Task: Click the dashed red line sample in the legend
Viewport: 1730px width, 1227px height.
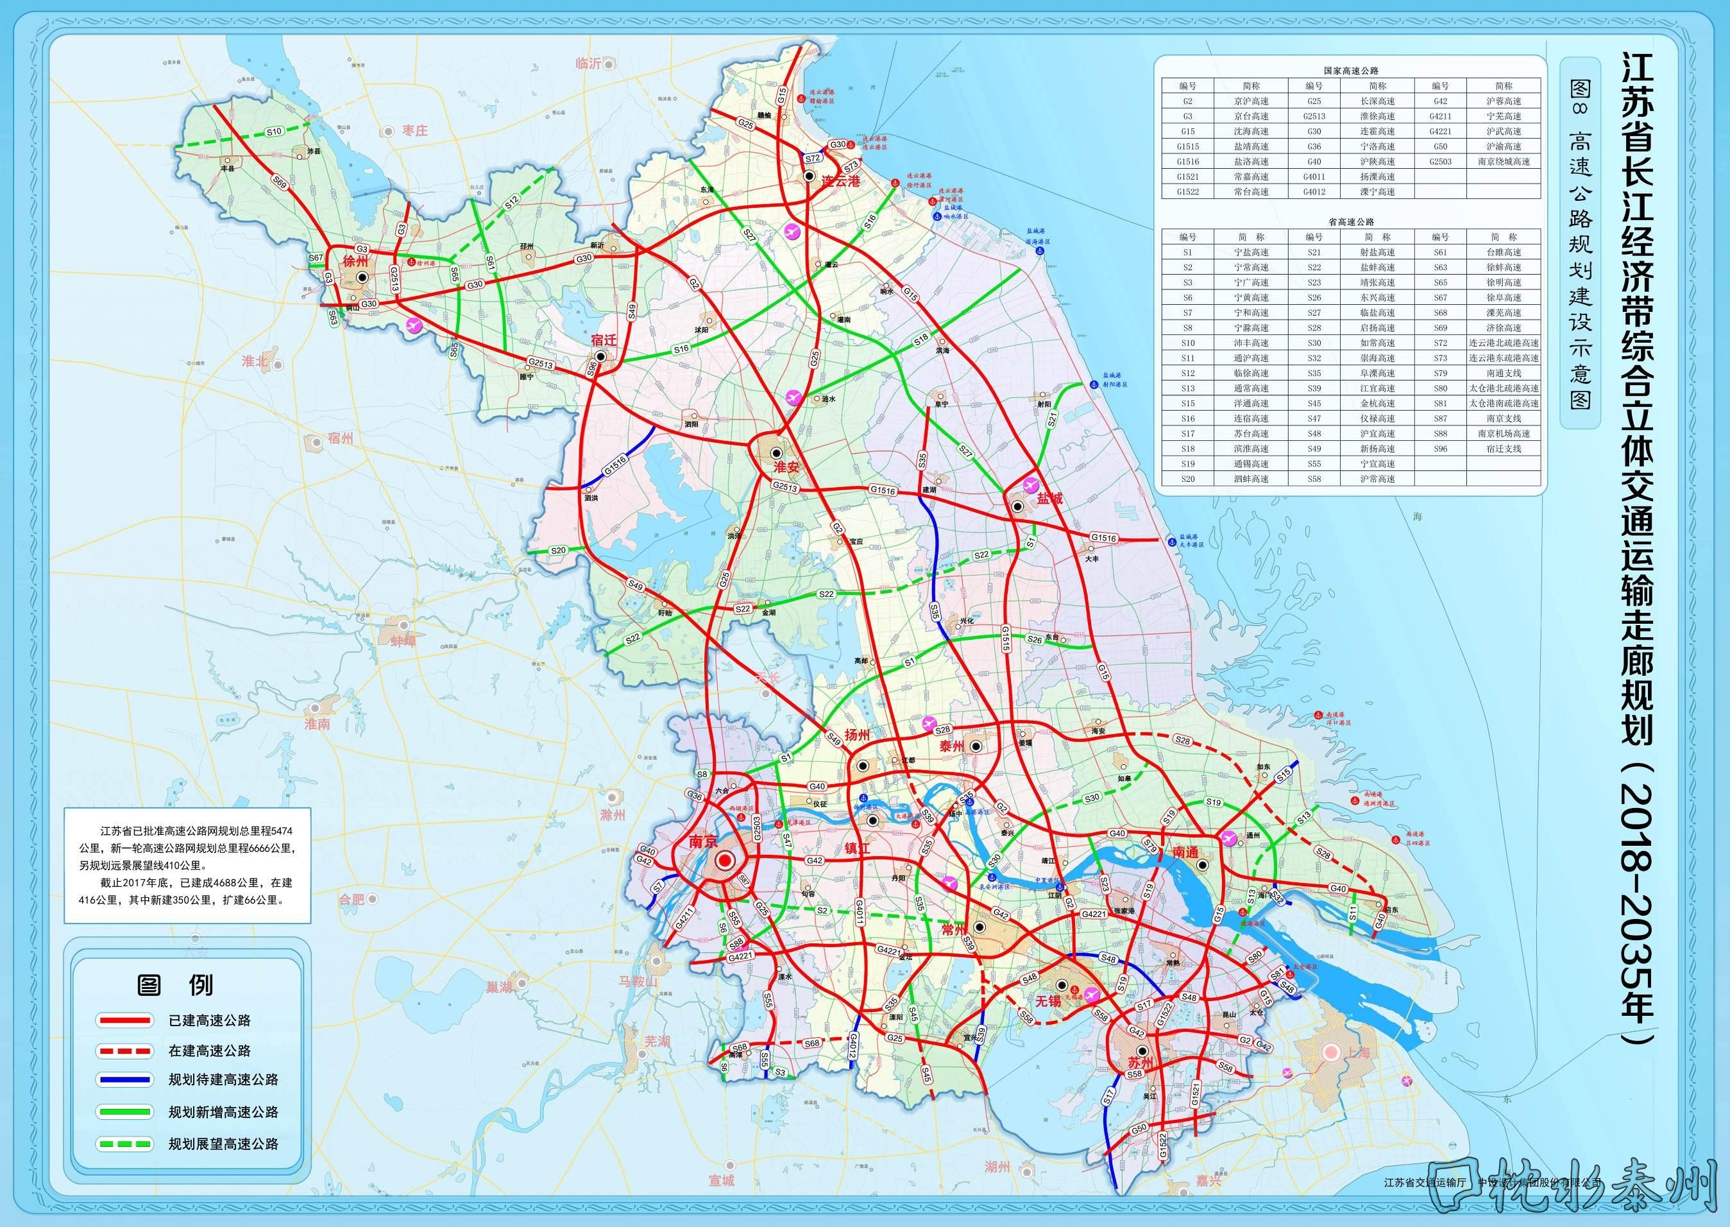Action: tap(124, 1051)
